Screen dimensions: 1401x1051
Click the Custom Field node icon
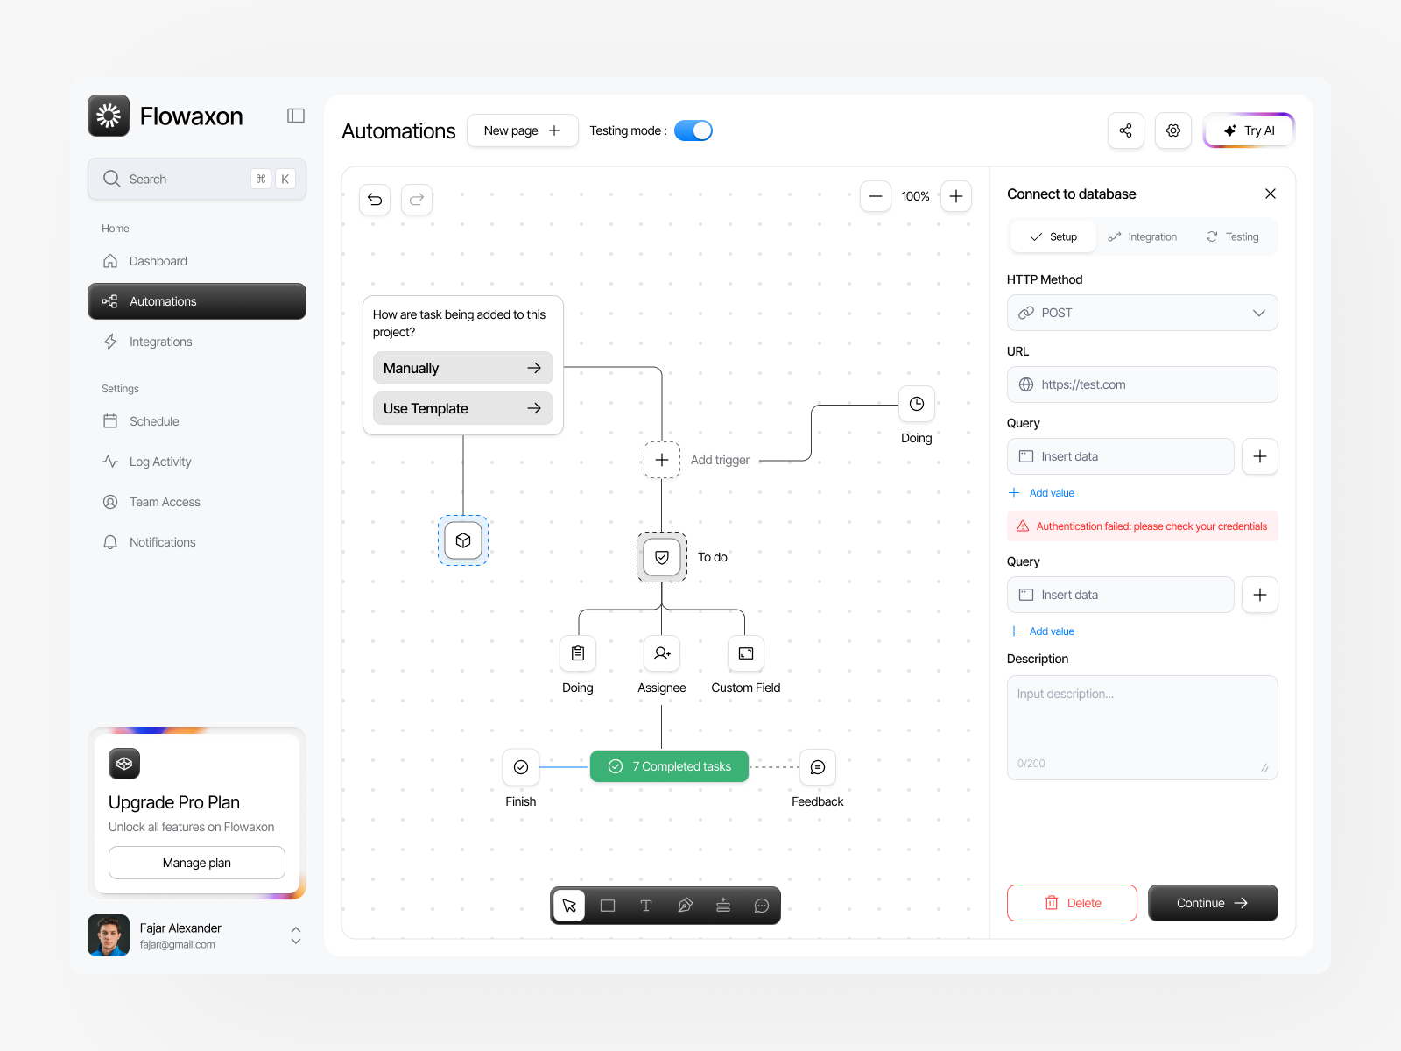point(745,653)
